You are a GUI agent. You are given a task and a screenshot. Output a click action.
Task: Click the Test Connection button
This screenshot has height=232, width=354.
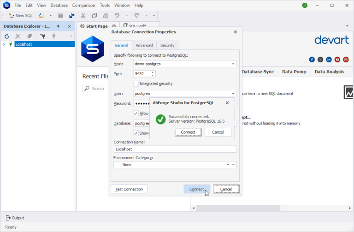(x=129, y=189)
